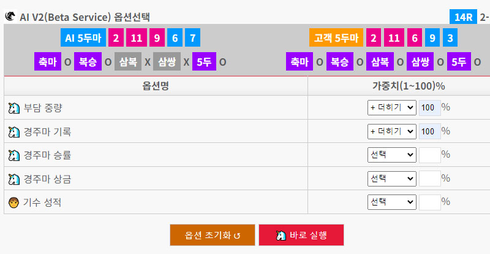Viewport: 490px width, 254px height.
Task: Run the analysis with 바로 실행 button
Action: coord(301,235)
